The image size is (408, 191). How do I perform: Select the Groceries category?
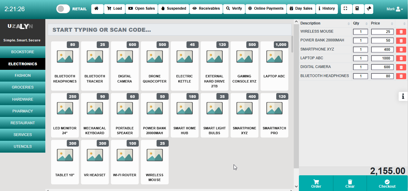[x=23, y=87]
